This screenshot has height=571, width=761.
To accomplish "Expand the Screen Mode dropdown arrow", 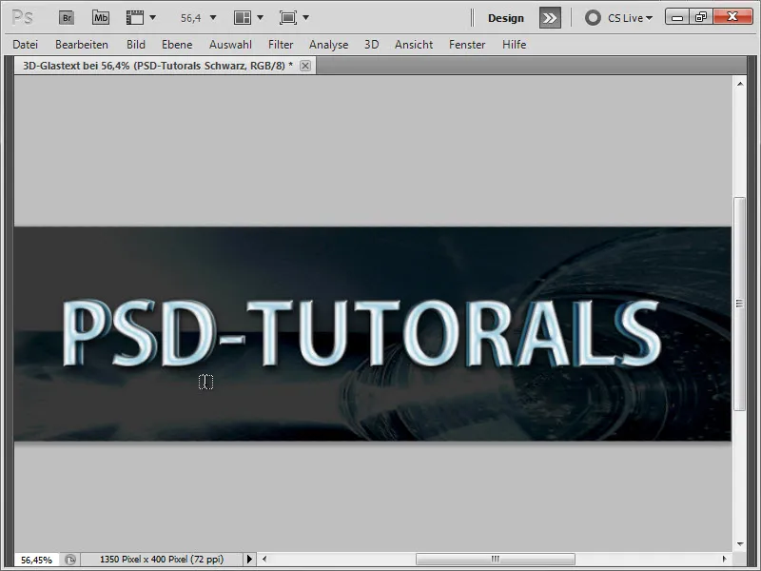I will (305, 18).
